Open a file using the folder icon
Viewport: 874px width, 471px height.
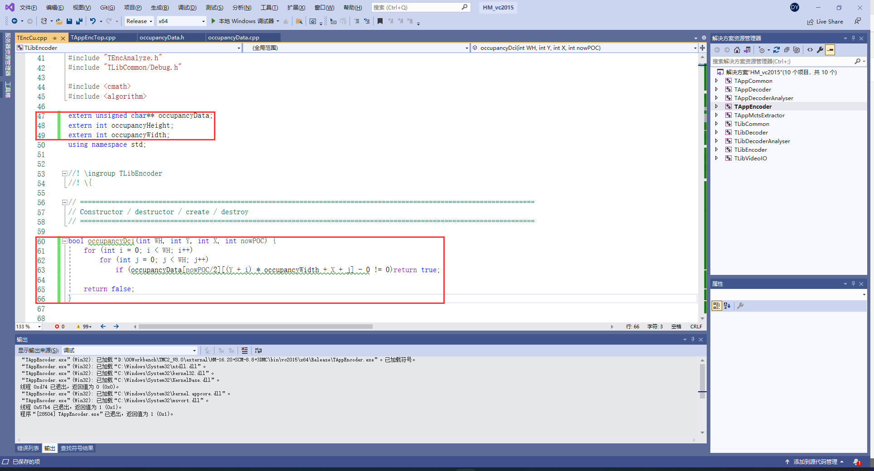pyautogui.click(x=59, y=21)
